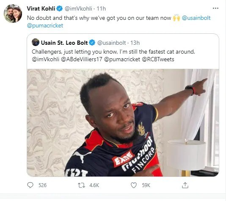Like the tweet with heart icon
Viewport: 226px width, 201px height.
[134, 185]
